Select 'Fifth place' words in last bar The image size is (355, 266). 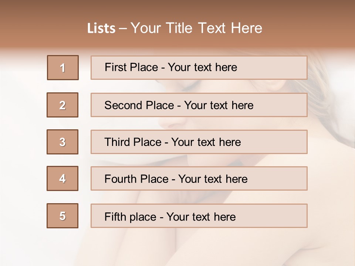131,217
